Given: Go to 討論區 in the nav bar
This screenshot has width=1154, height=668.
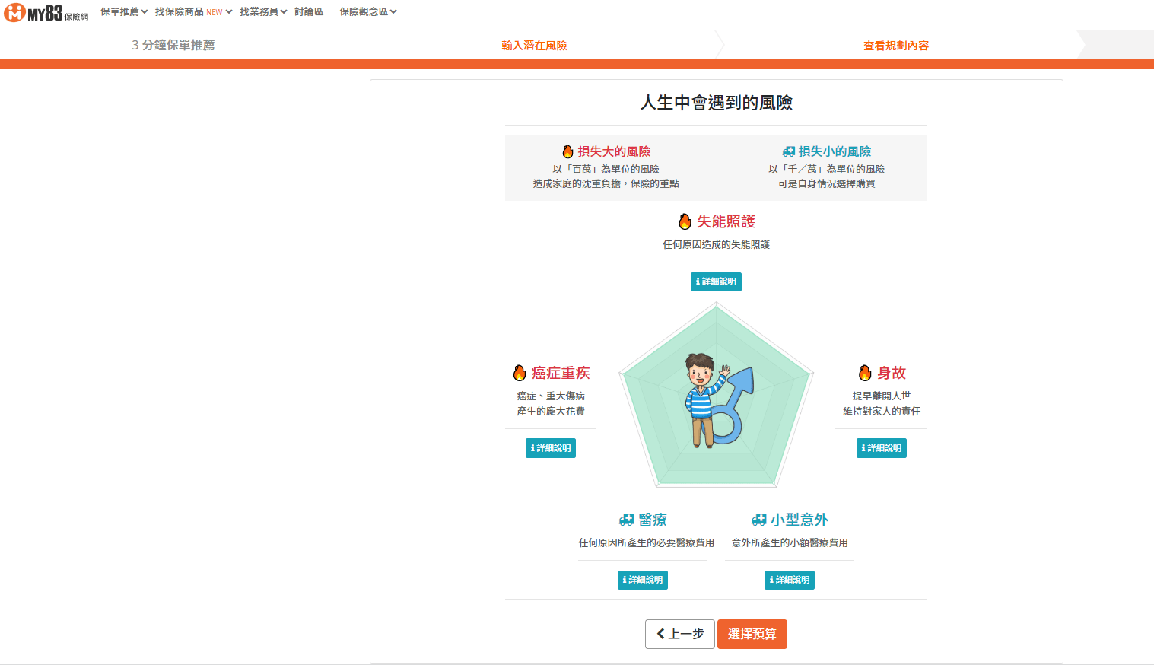Looking at the screenshot, I should [309, 12].
